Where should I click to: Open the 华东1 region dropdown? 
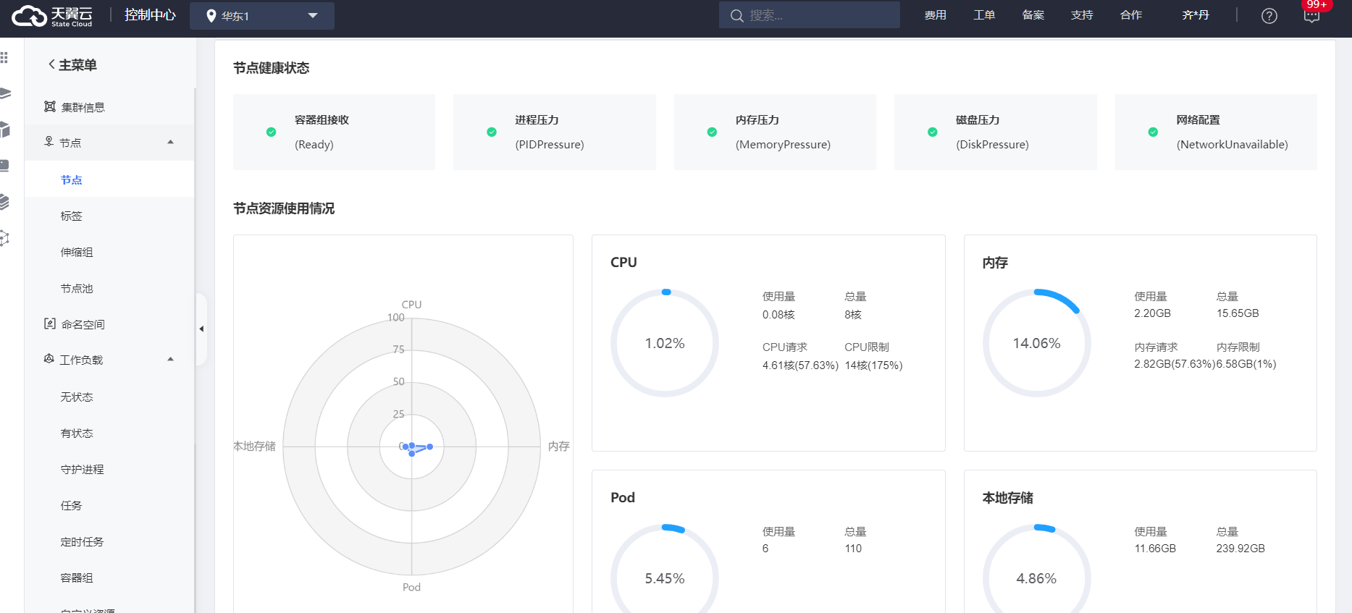262,15
